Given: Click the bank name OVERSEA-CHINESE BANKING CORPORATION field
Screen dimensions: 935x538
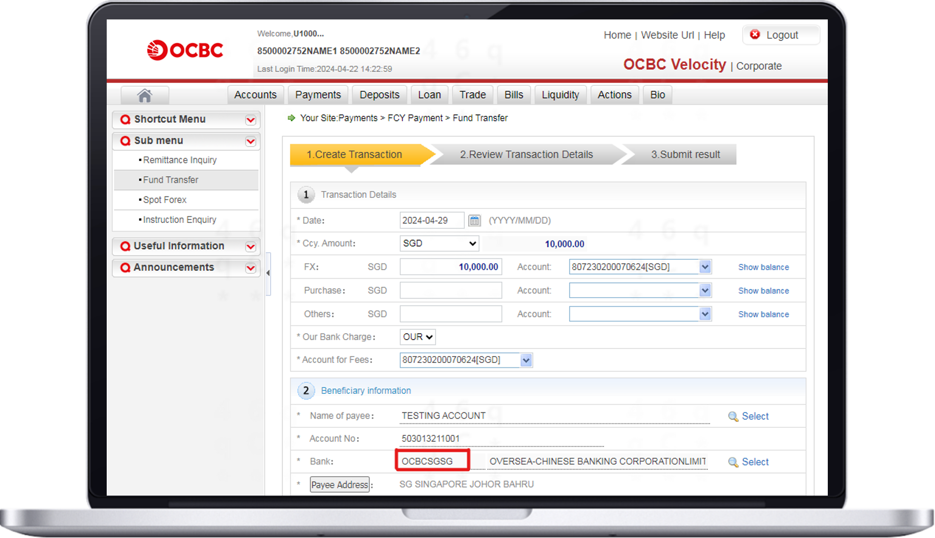Looking at the screenshot, I should [x=597, y=462].
